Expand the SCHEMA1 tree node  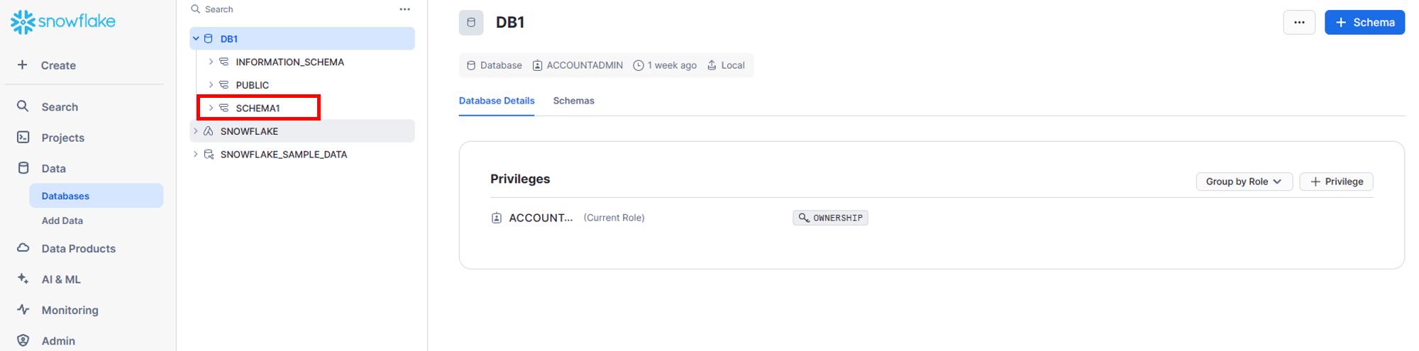211,108
